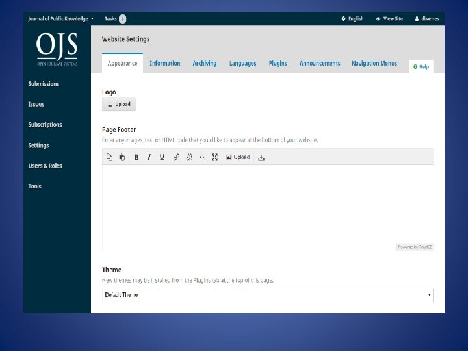Click the image Upload button in editor toolbar
The image size is (468, 351).
tap(238, 157)
